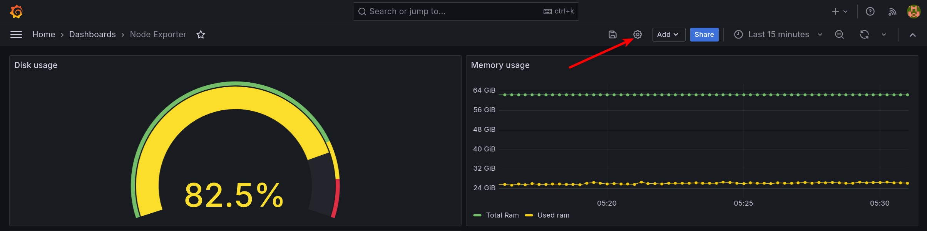This screenshot has height=231, width=927.
Task: Open the user profile avatar
Action: pyautogui.click(x=914, y=12)
